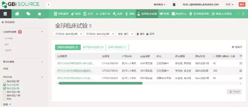Image resolution: width=248 pixels, height=107 pixels.
Task: Open 高级搜索 advanced search
Action: pos(8,22)
